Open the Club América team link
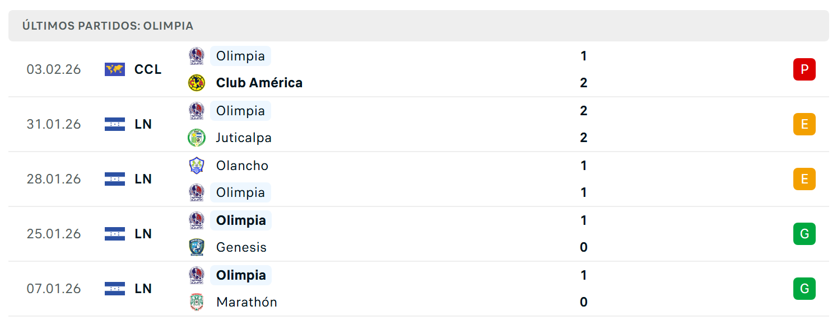The image size is (837, 325). point(259,83)
